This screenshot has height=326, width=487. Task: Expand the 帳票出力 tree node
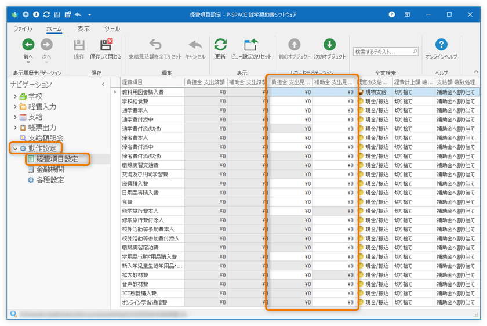[15, 128]
